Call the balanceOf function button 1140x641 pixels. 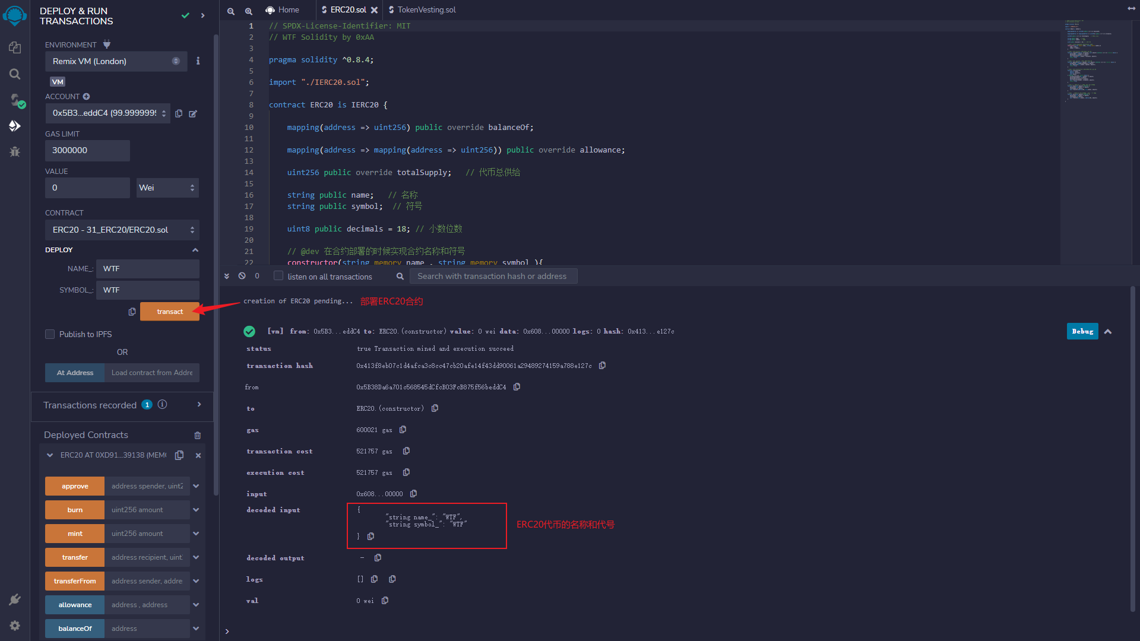pos(75,629)
